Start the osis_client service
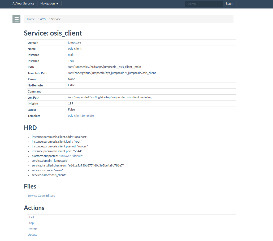The width and height of the screenshot is (273, 241). tap(31, 217)
